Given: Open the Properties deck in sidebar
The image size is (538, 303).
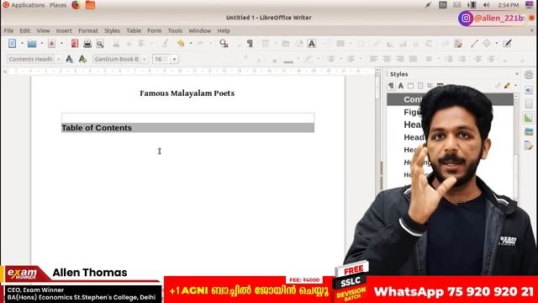Looking at the screenshot, I should pos(529,90).
